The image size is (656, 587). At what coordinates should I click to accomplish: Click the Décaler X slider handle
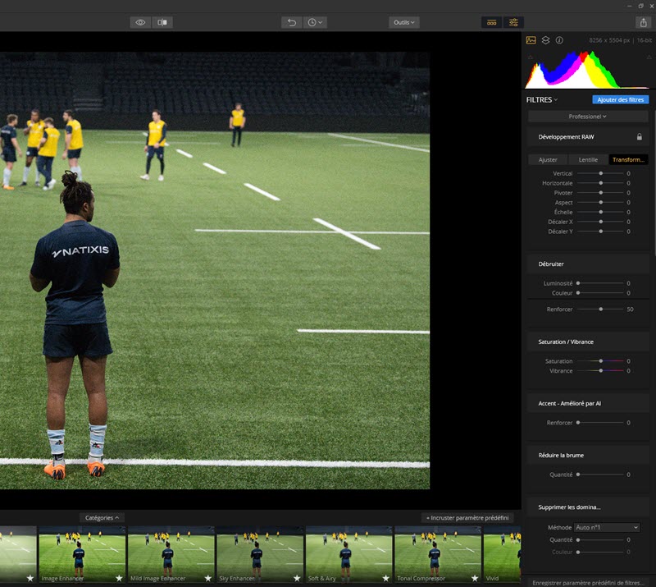(601, 222)
